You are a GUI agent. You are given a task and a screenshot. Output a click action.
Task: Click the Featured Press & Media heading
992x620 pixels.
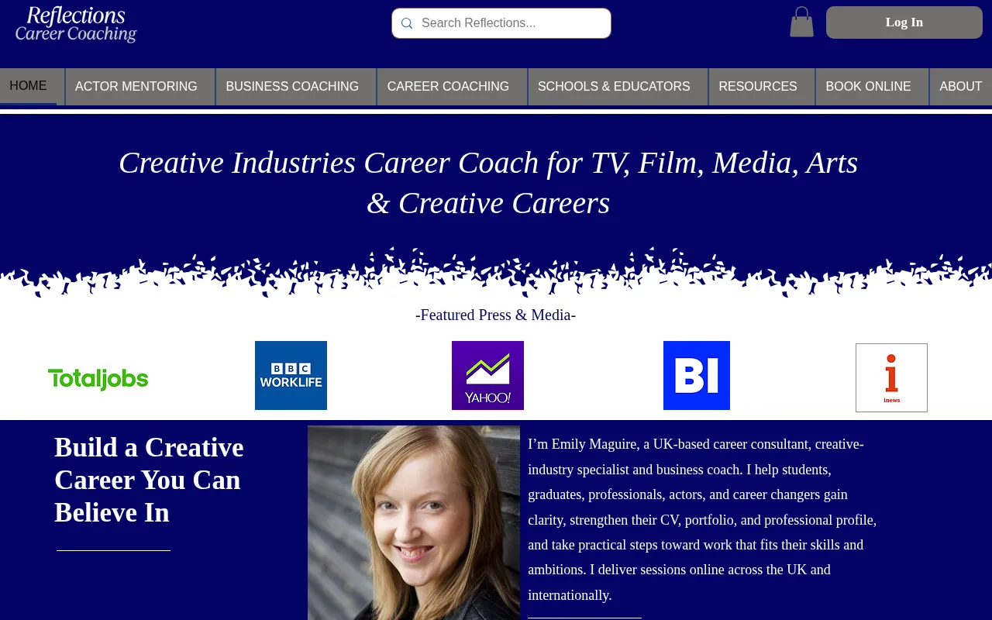[x=495, y=315]
